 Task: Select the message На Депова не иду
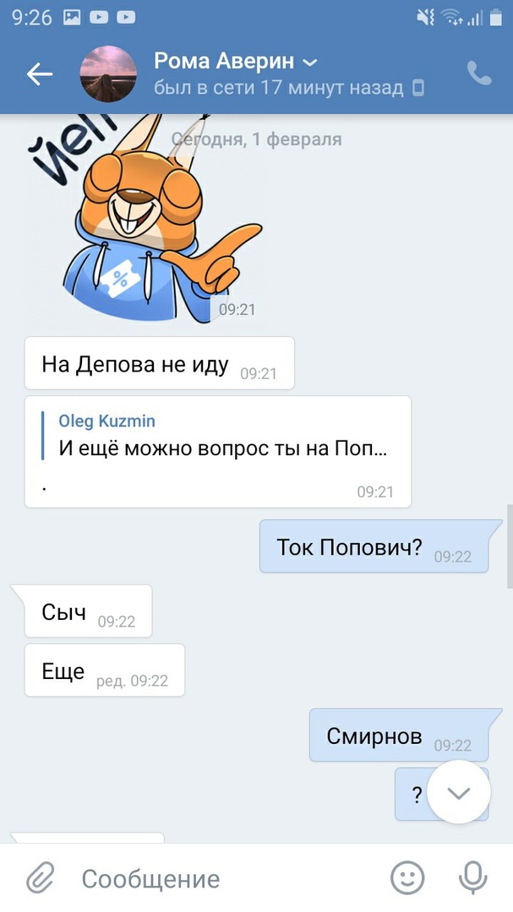pos(159,363)
